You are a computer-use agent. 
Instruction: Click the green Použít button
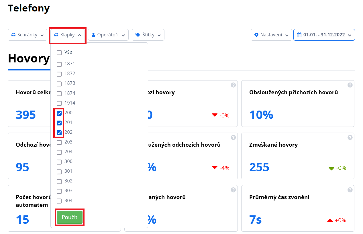pyautogui.click(x=70, y=217)
